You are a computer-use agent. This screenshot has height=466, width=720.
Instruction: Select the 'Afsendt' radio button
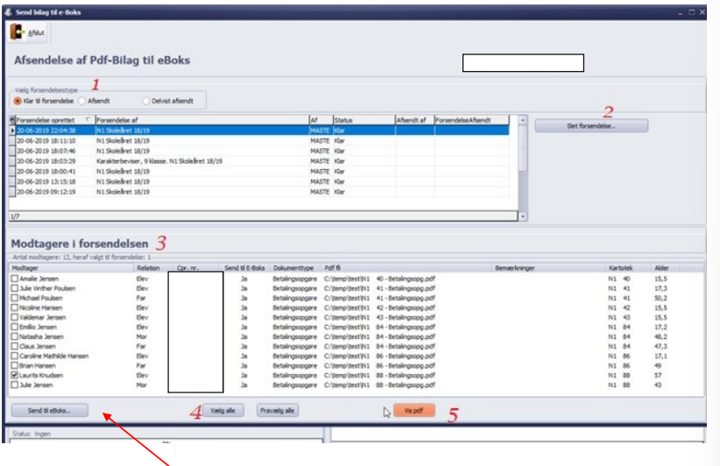coord(81,101)
